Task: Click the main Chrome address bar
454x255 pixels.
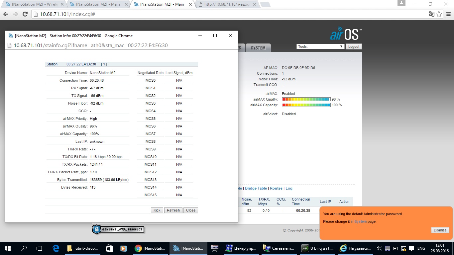Action: (229, 14)
